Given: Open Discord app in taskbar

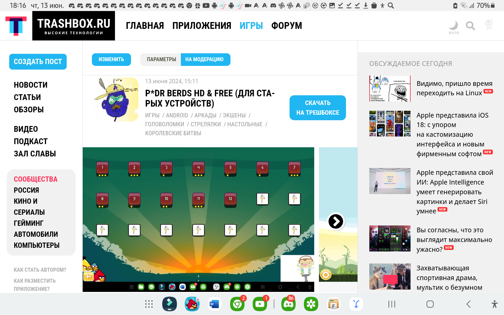Looking at the screenshot, I should (288, 304).
